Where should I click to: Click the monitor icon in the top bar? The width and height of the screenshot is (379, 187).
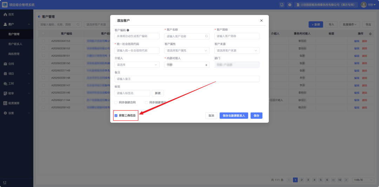pyautogui.click(x=281, y=5)
